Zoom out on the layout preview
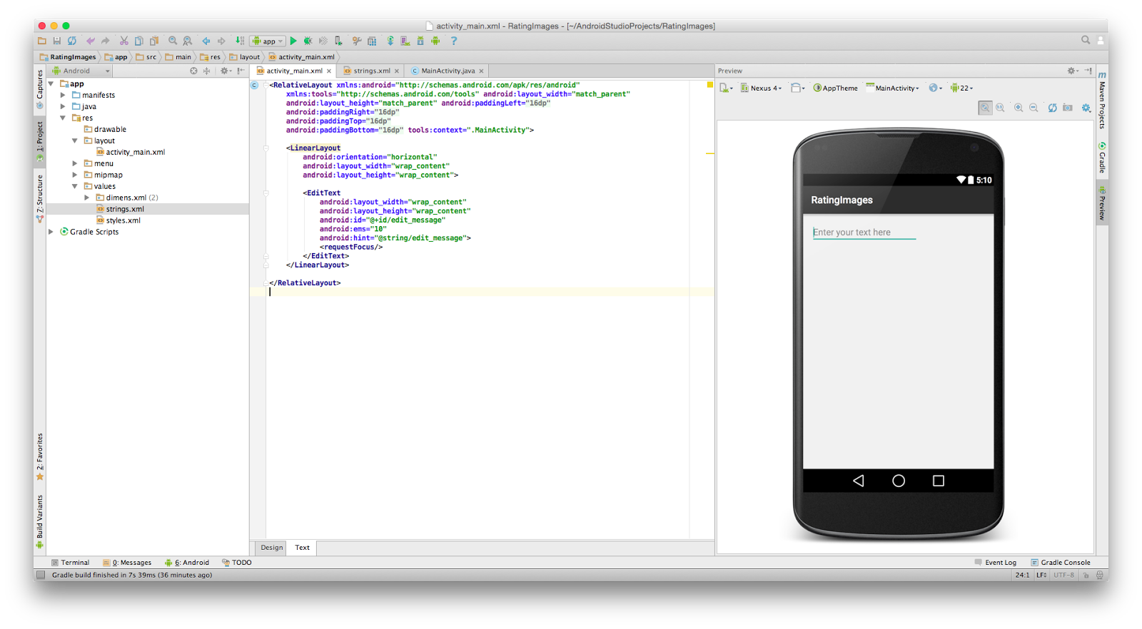Viewport: 1142px width, 629px height. pos(1034,108)
